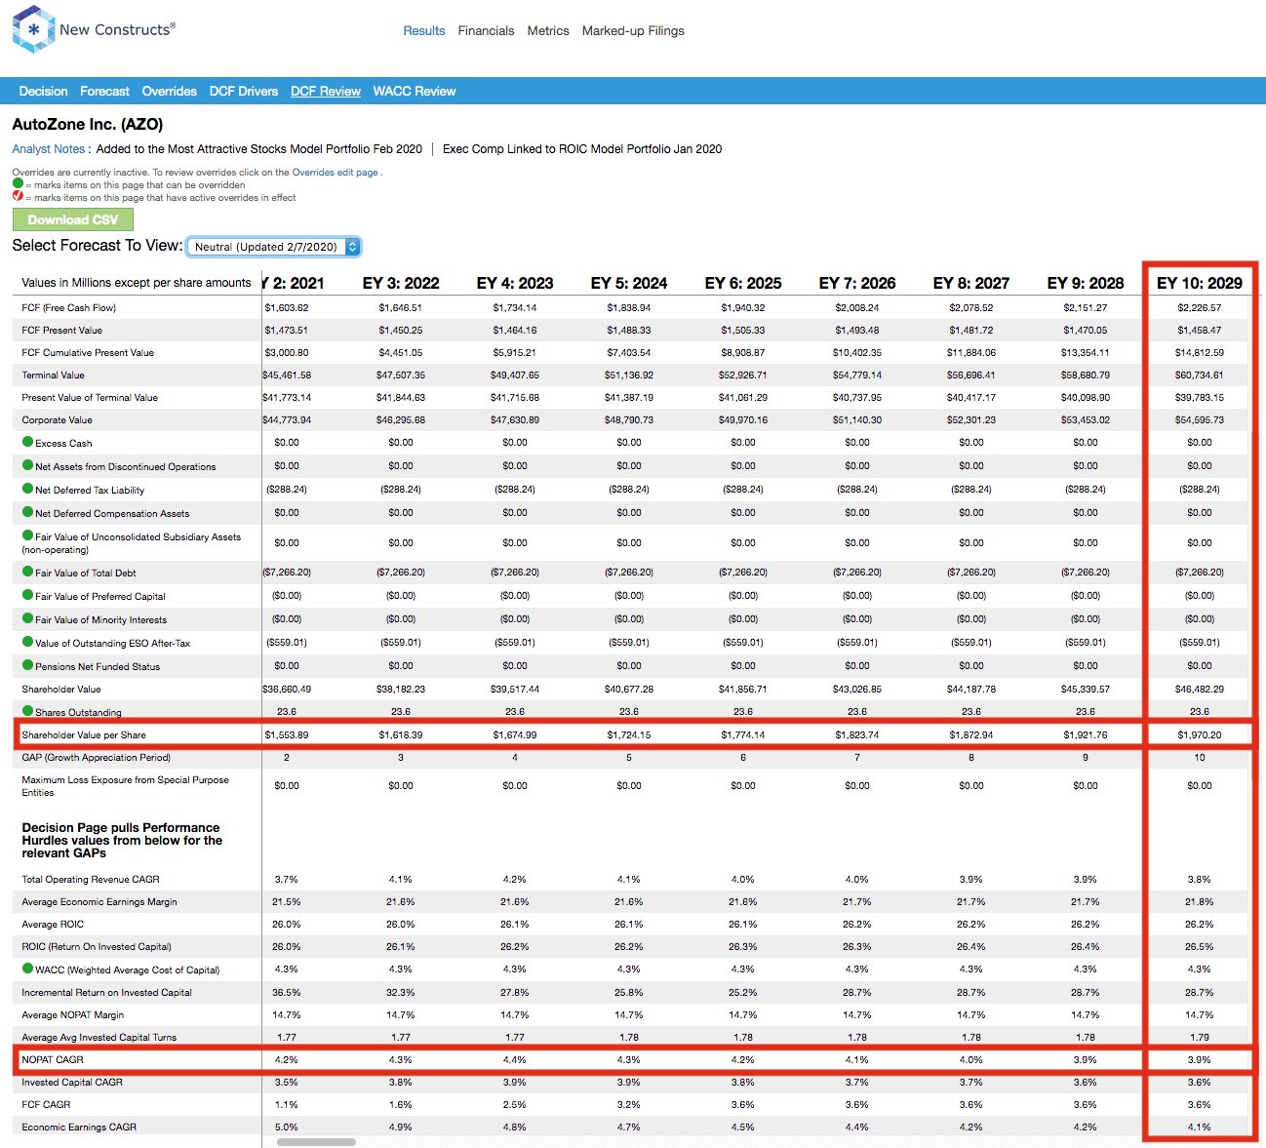1266x1148 pixels.
Task: Click Shareholder Value per Share value $1,970.20
Action: tap(1200, 734)
